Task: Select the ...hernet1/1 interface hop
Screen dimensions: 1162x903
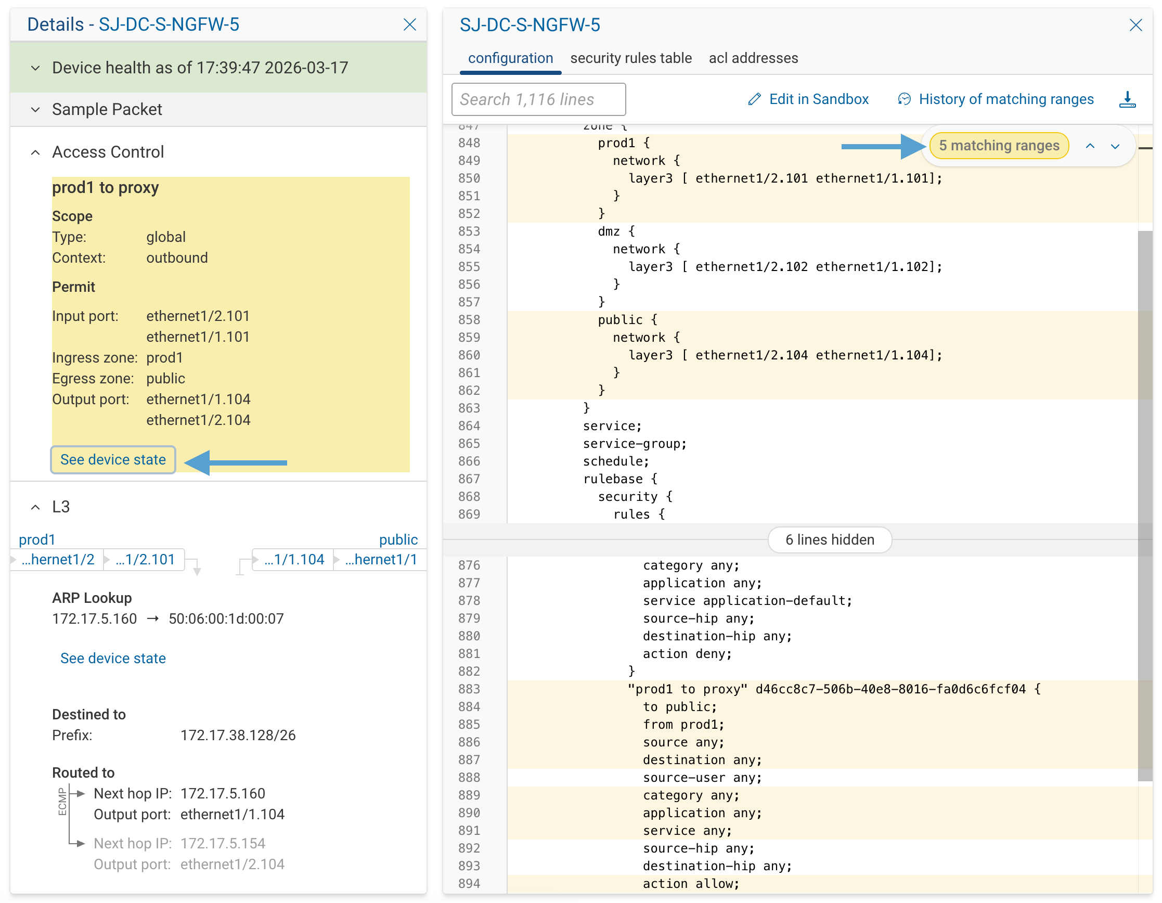Action: (x=380, y=559)
